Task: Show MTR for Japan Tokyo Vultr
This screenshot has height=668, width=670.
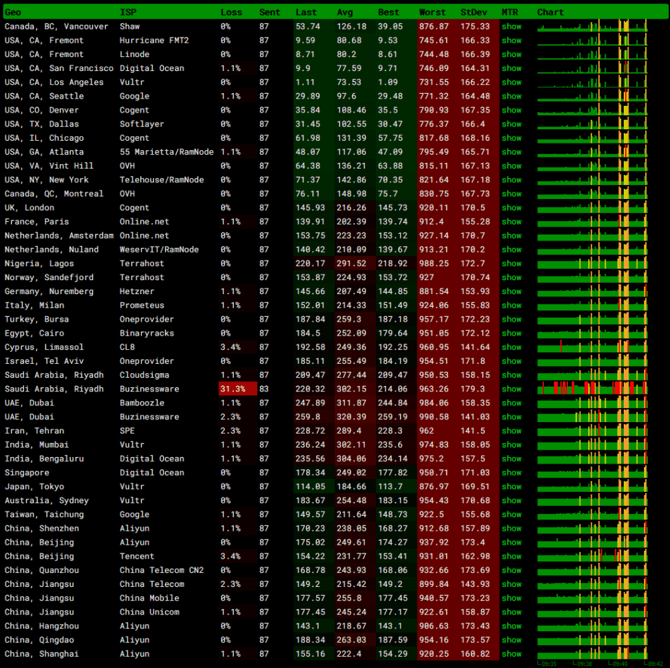Action: pyautogui.click(x=511, y=487)
